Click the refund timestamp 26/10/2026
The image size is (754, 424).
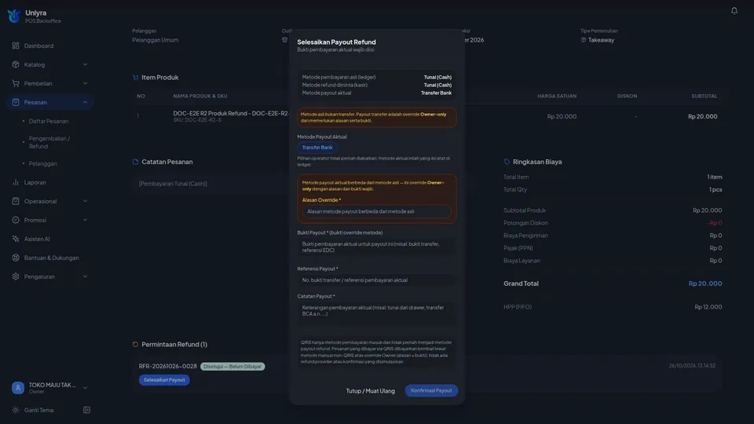tap(692, 366)
